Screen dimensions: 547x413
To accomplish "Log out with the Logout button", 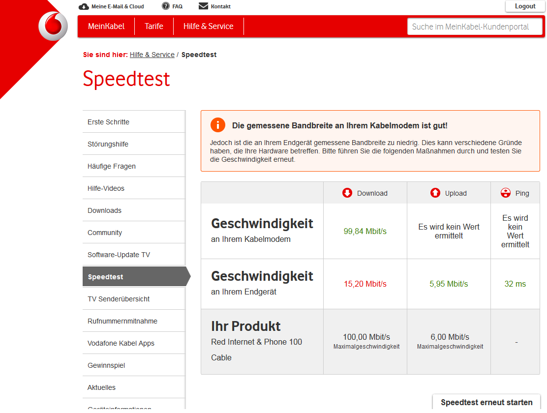I will (525, 6).
